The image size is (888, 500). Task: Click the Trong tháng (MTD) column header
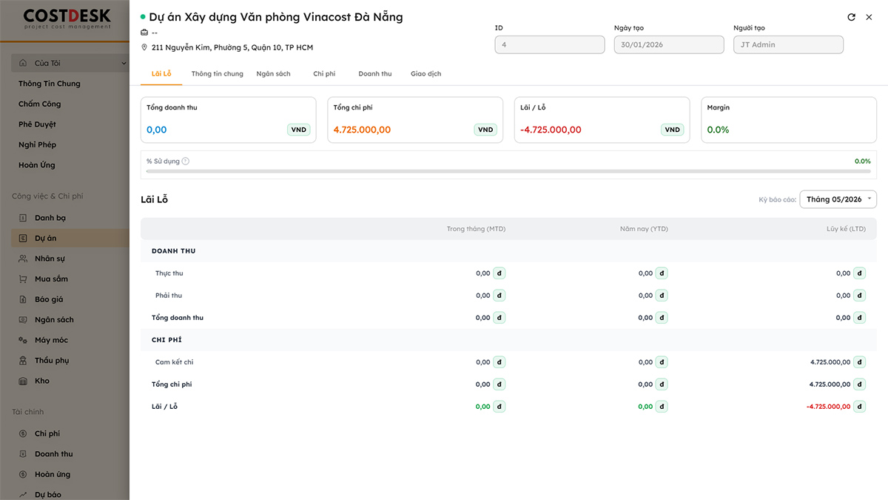tap(476, 229)
